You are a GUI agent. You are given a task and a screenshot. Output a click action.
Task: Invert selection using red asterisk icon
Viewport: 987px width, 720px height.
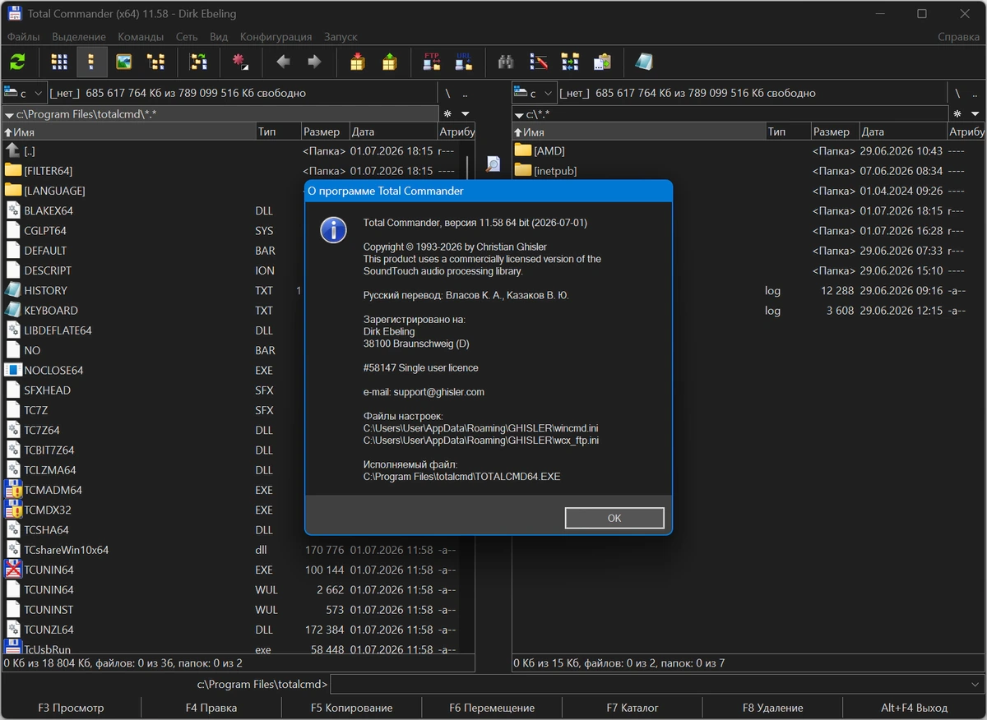[240, 62]
